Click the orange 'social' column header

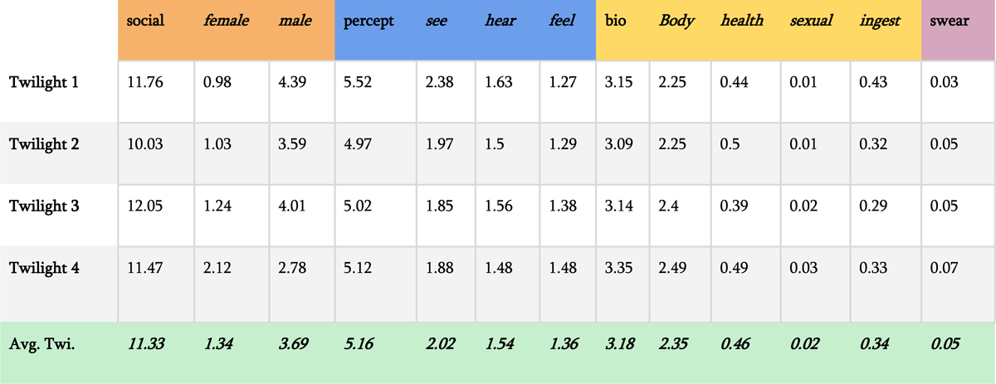tap(145, 21)
